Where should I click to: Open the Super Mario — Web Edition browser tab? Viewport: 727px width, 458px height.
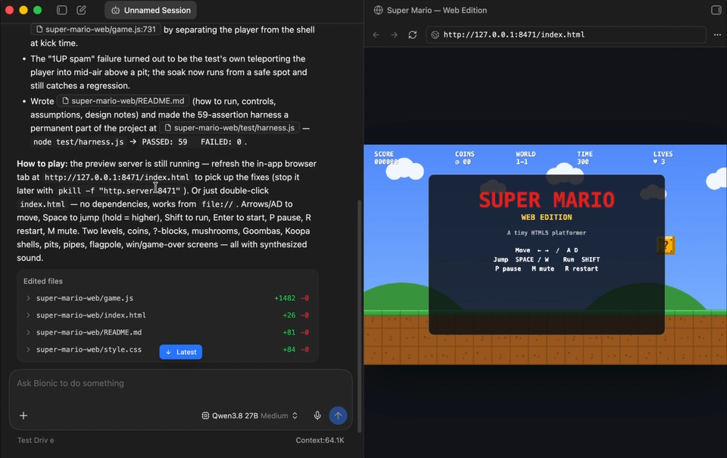(430, 10)
